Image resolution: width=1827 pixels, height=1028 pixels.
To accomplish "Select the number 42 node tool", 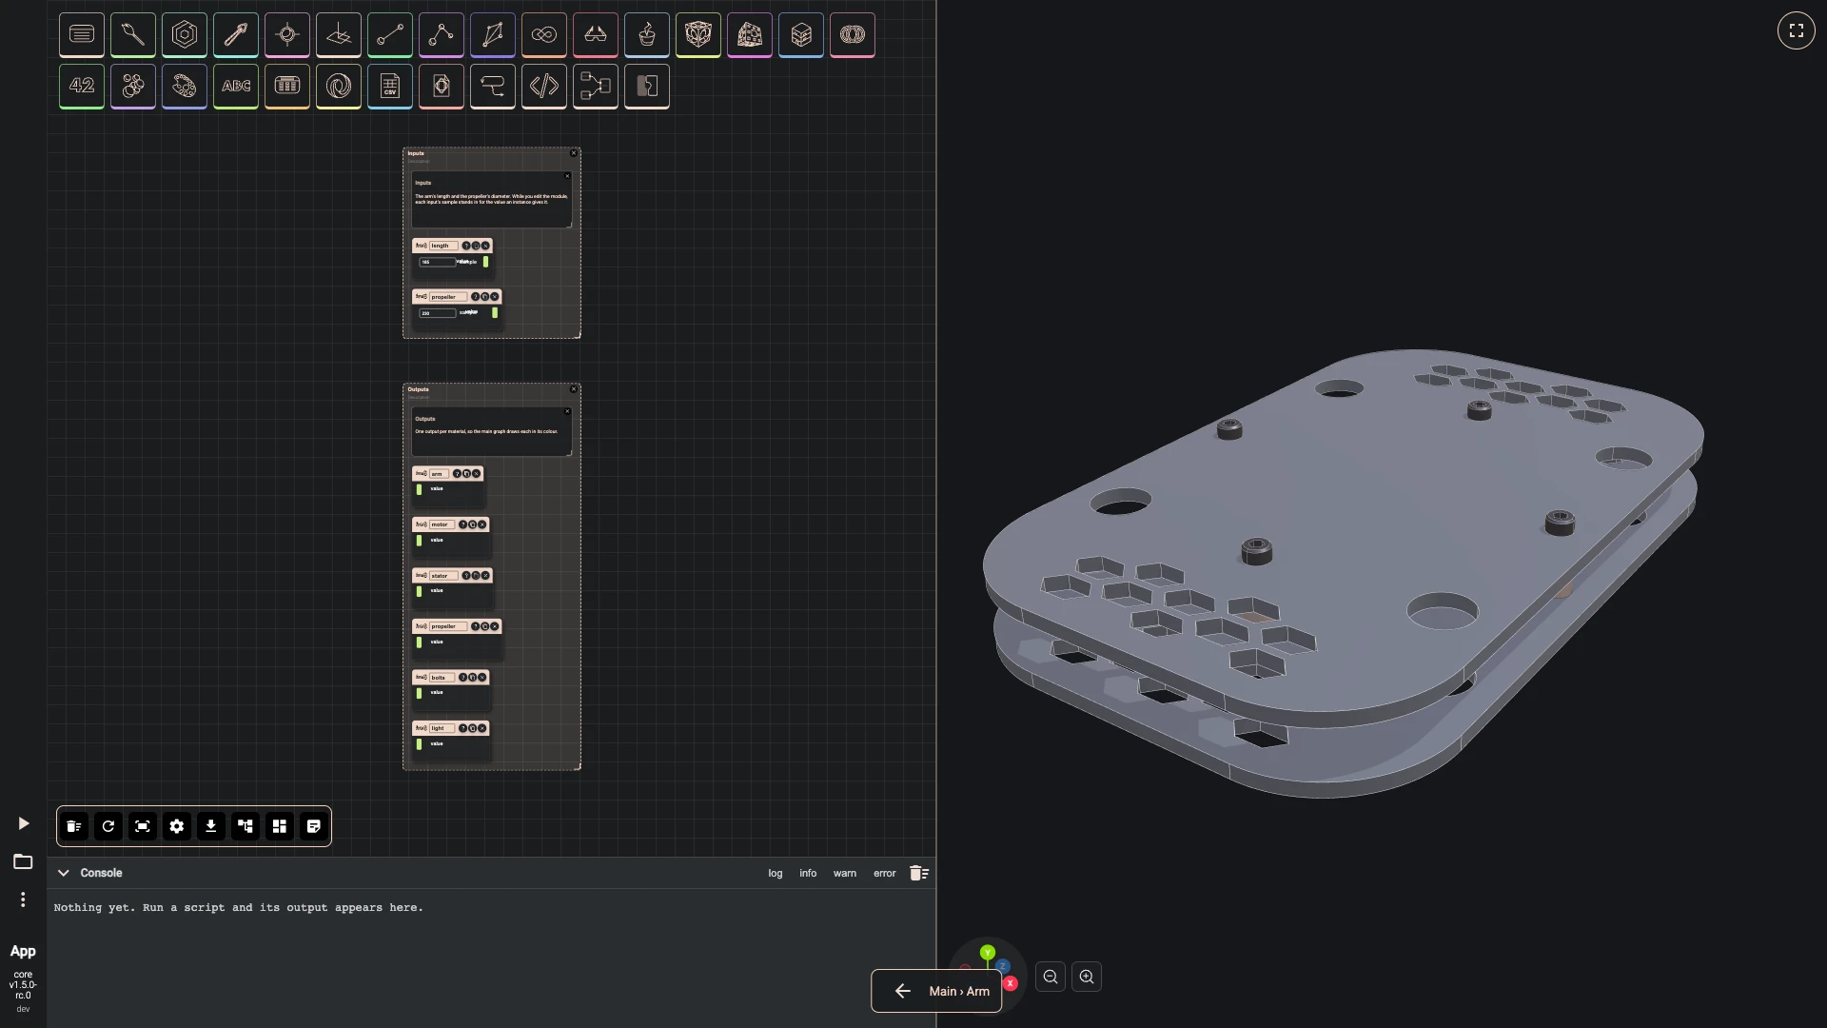I will point(82,87).
